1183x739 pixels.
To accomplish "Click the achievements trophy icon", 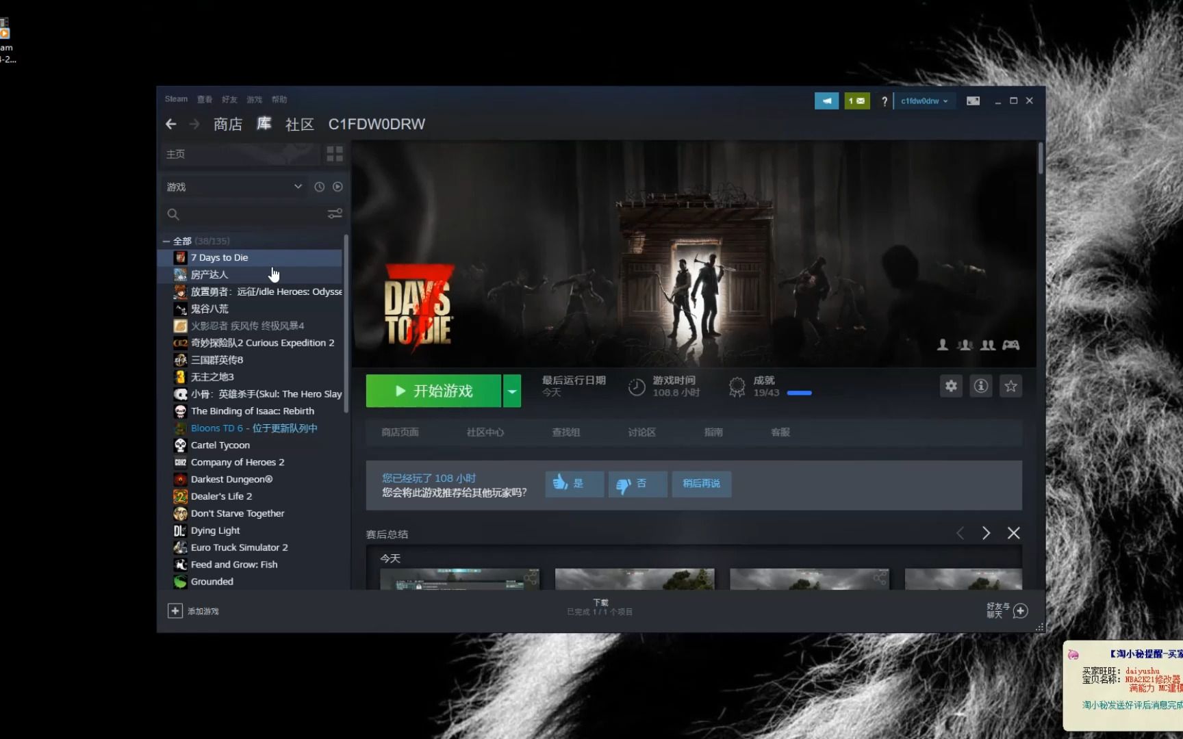I will [x=737, y=387].
